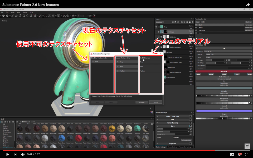Click the YouTube share arrow
This screenshot has height=158, width=253.
point(248,5)
